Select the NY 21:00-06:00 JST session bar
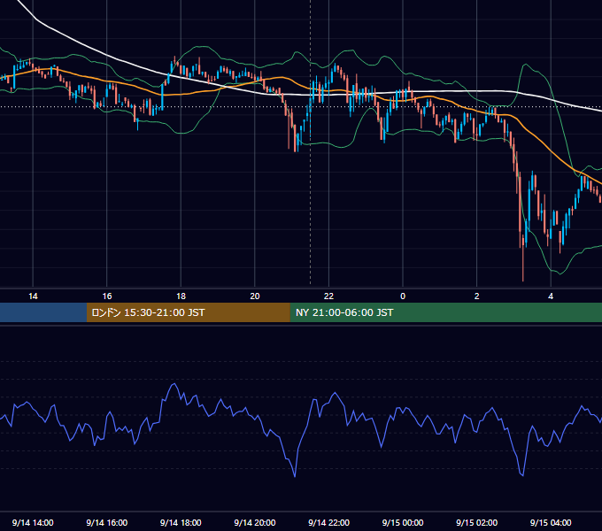Screen dimensions: 602x531 [445, 312]
